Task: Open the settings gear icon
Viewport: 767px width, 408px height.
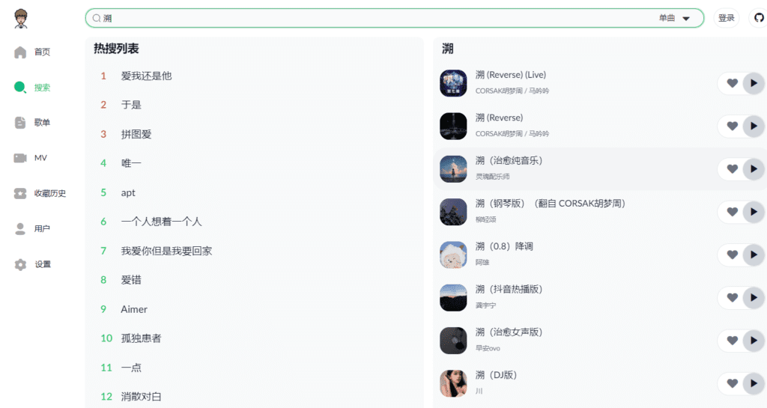Action: pyautogui.click(x=20, y=264)
